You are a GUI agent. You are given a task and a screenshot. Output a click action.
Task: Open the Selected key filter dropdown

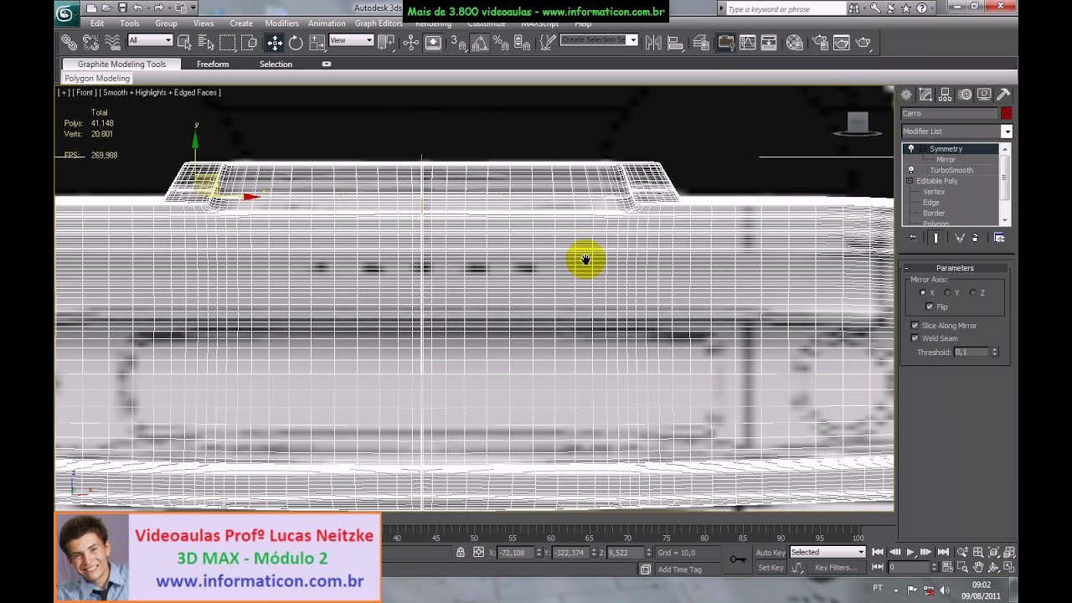pos(827,552)
